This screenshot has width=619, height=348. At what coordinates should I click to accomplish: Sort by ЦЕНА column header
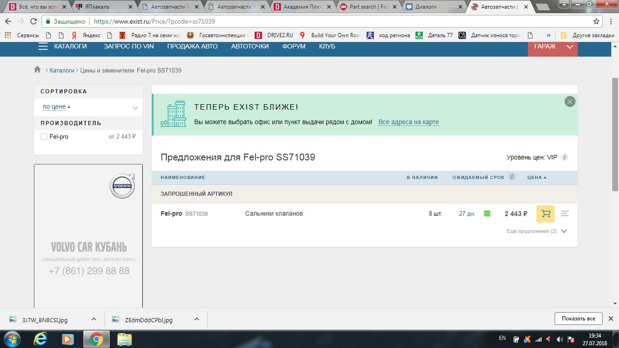click(537, 177)
